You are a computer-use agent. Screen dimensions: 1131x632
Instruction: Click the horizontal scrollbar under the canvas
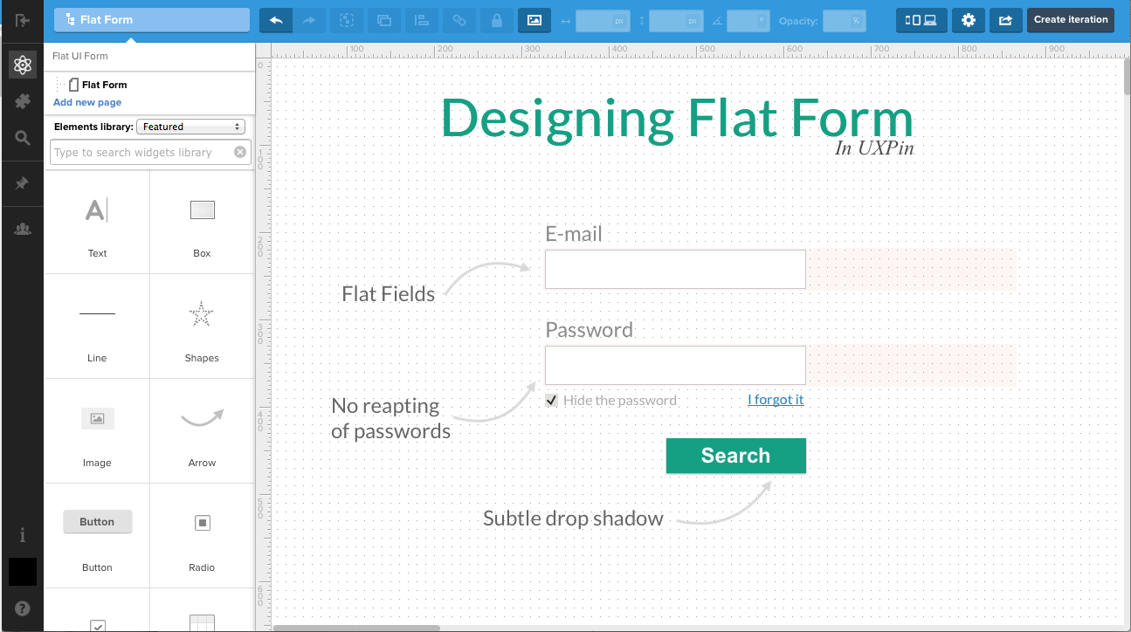pyautogui.click(x=355, y=627)
